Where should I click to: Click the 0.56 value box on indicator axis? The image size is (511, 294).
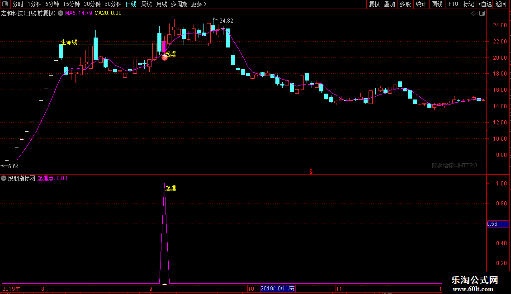(x=497, y=224)
